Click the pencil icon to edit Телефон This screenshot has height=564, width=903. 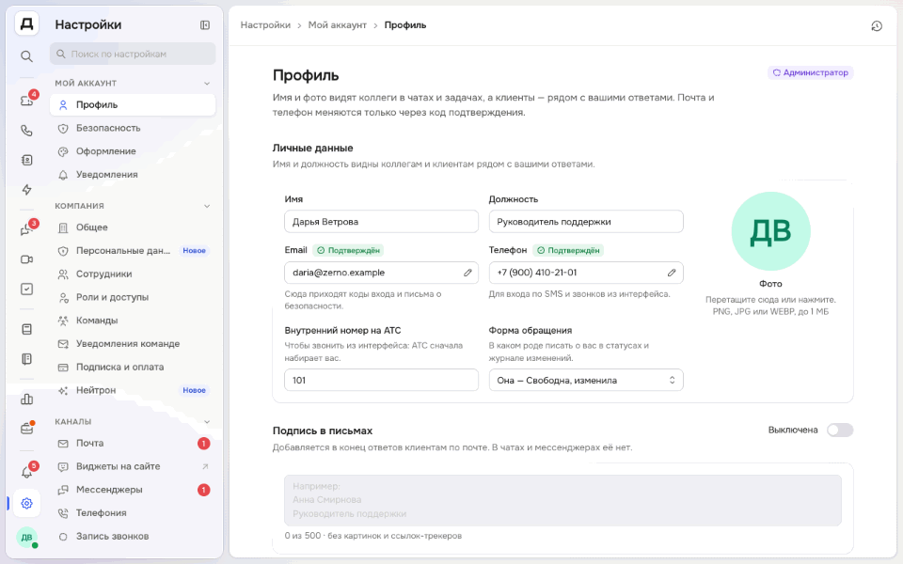coord(672,273)
